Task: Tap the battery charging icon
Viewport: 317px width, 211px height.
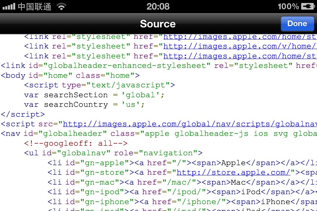Action: click(x=308, y=7)
